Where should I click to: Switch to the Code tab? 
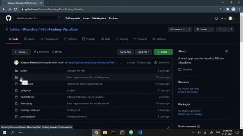pos(14,39)
